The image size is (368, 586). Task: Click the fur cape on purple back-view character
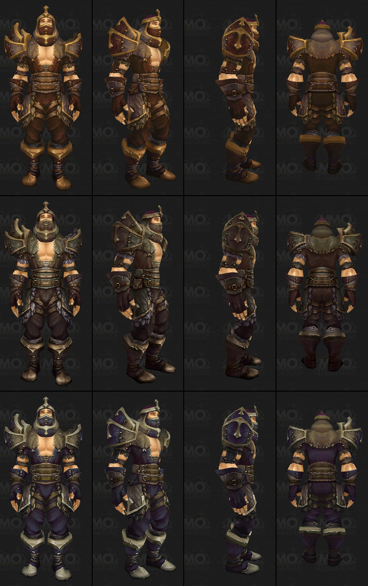point(321,438)
